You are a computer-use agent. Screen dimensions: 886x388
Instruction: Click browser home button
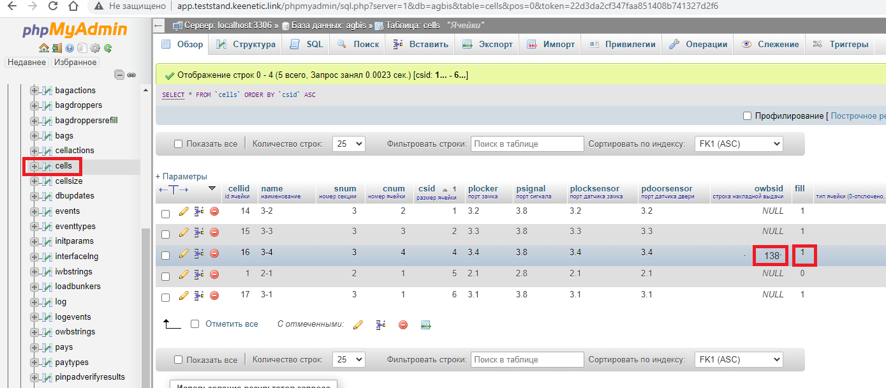[74, 6]
